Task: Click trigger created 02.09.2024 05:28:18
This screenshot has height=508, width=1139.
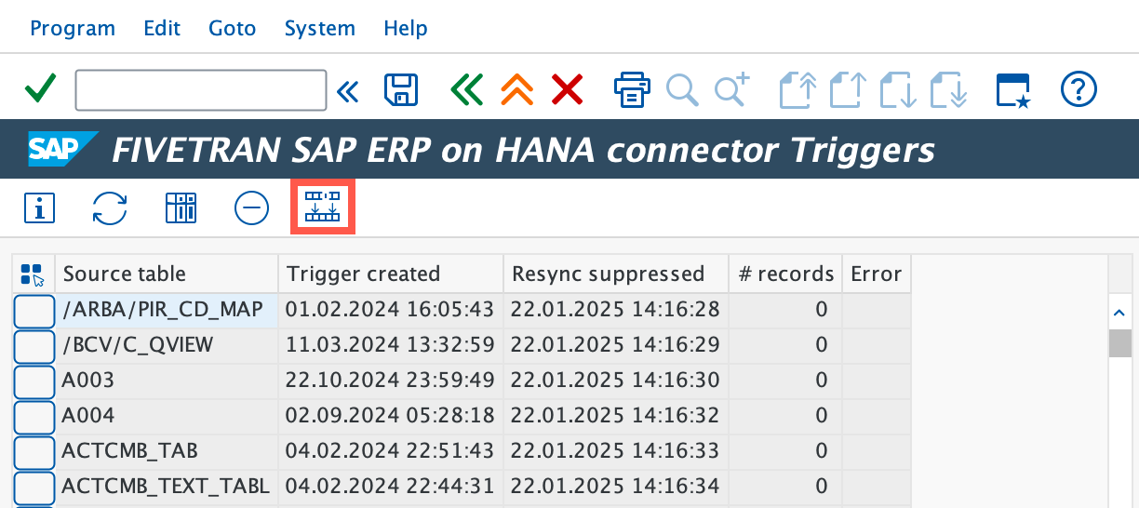Action: tap(391, 417)
